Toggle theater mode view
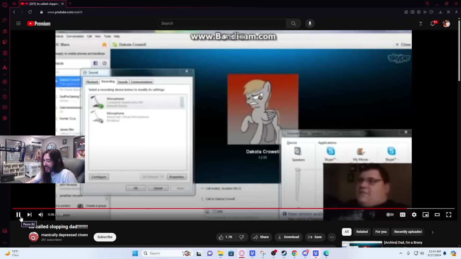 [437, 215]
